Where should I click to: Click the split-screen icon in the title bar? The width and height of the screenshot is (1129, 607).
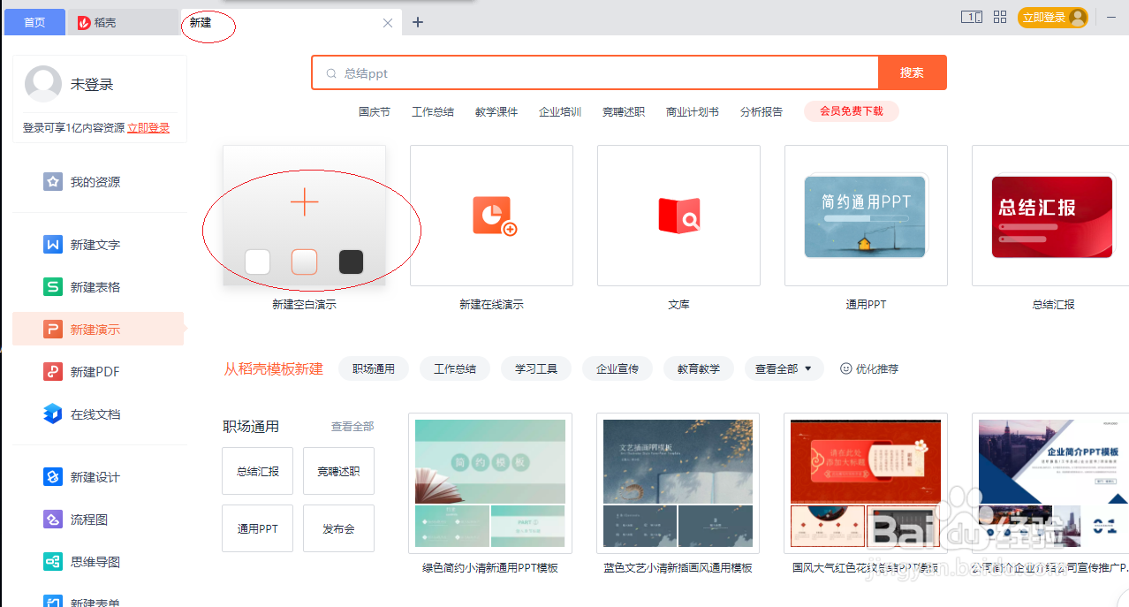coord(970,17)
